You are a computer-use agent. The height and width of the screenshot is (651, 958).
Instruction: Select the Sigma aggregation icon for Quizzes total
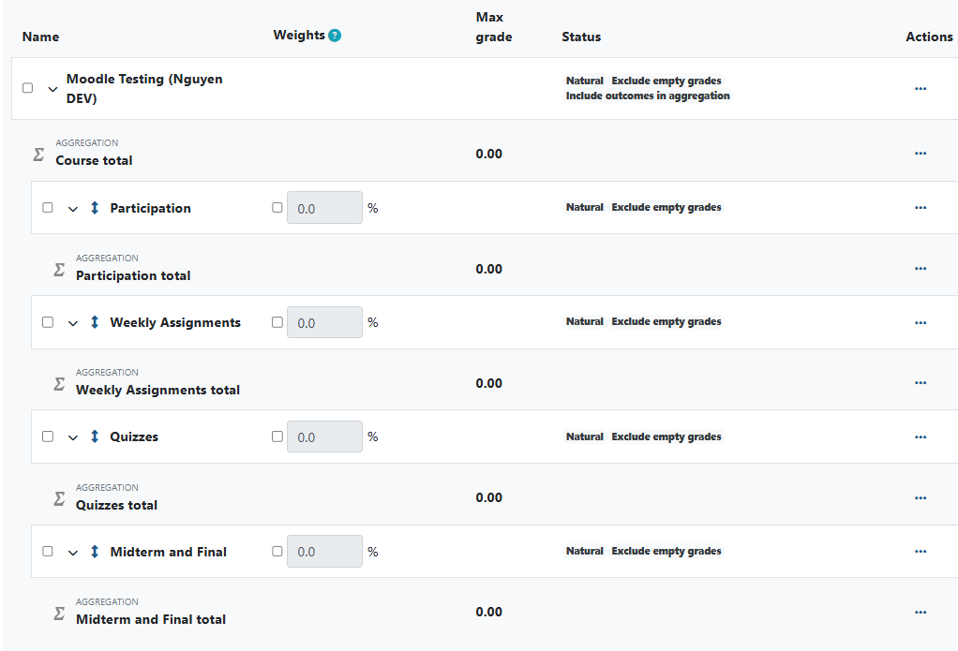pos(58,496)
